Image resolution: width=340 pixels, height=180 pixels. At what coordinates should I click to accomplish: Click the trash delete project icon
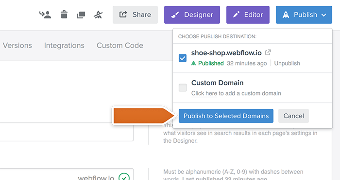[x=64, y=15]
